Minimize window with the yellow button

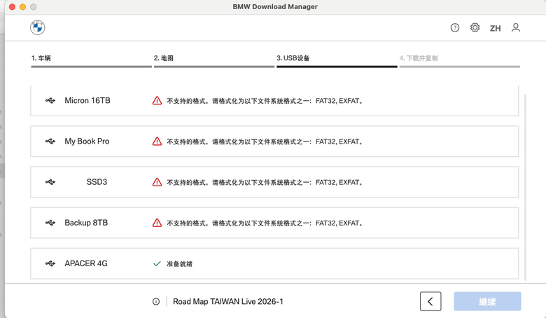[x=22, y=6]
